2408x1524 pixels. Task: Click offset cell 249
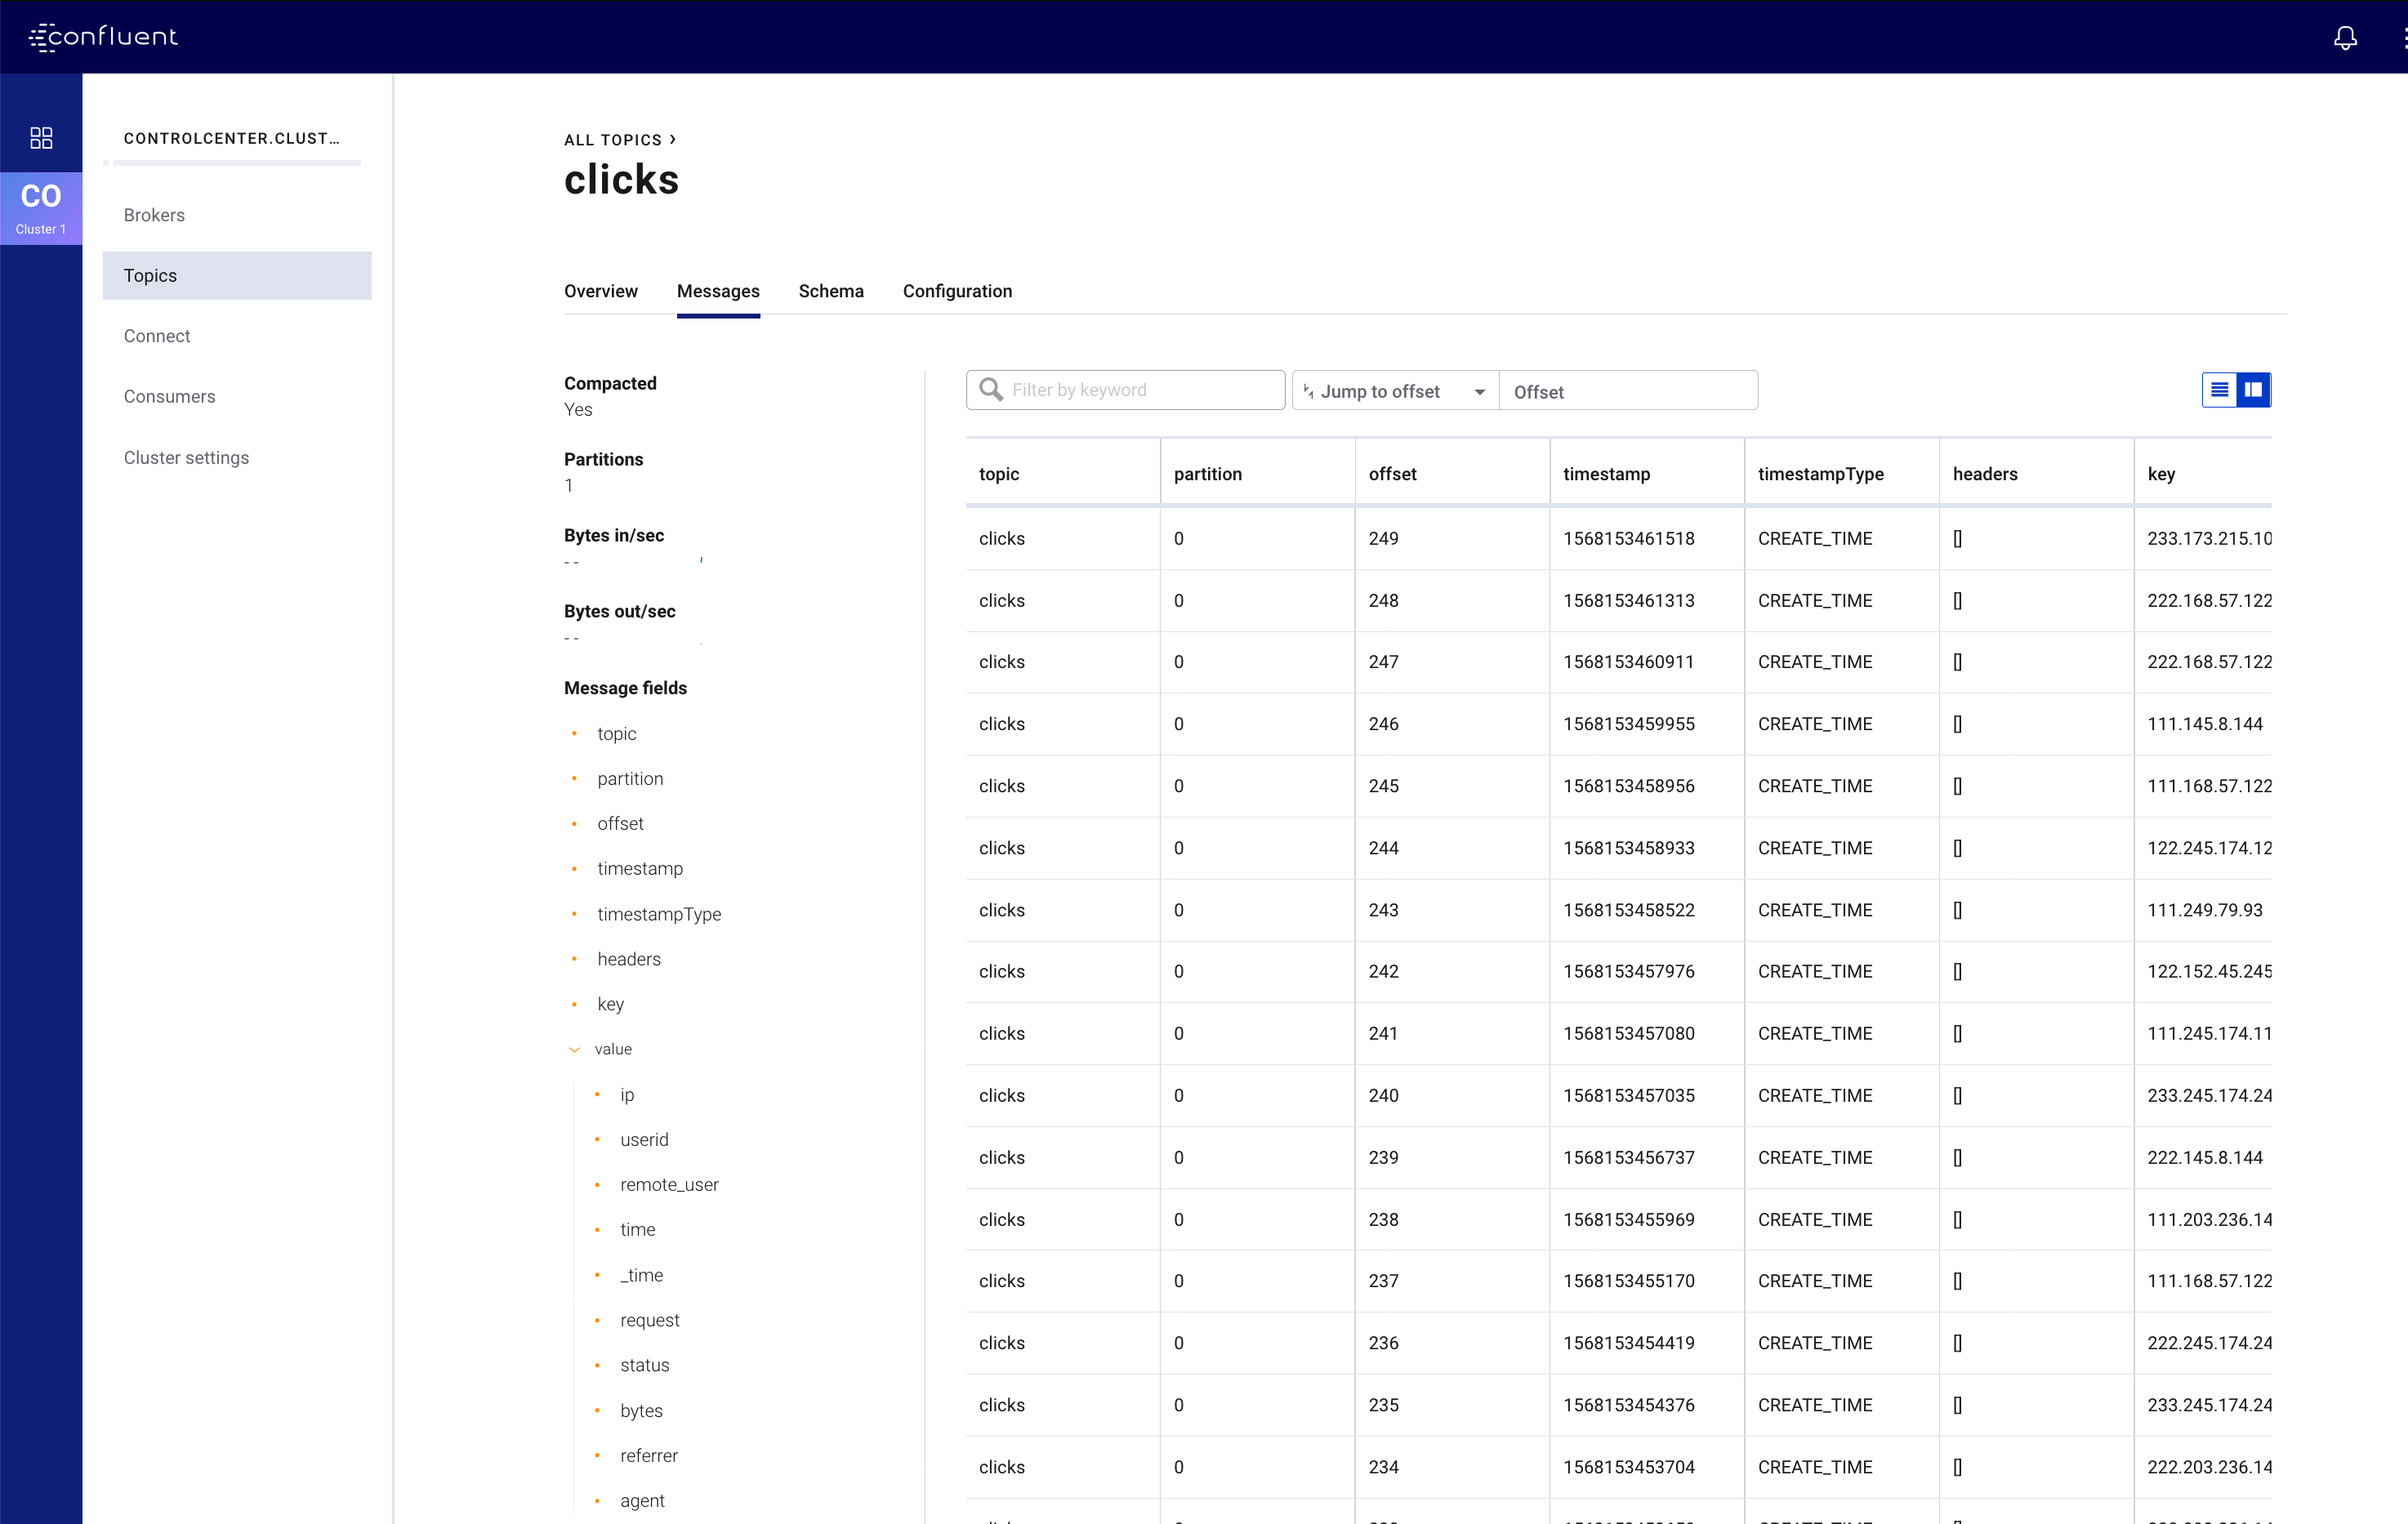tap(1384, 539)
